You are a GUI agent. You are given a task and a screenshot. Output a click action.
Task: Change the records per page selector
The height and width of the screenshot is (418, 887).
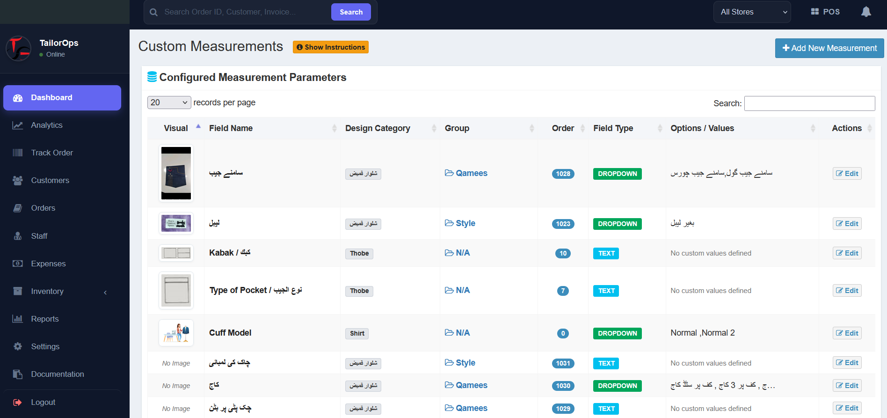coord(169,103)
